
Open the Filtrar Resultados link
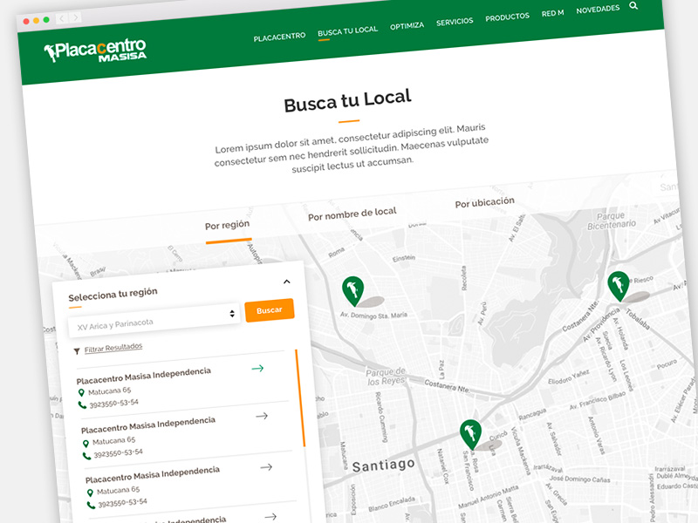point(113,347)
